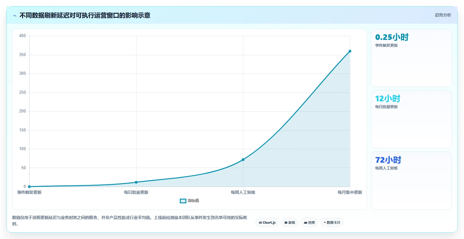Click the 0.25小时 card value
Screen dimensions: 464x239
(392, 37)
